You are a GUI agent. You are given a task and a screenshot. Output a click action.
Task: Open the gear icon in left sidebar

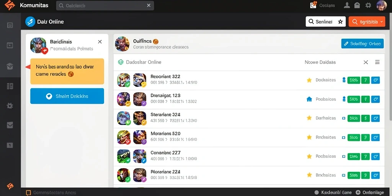tap(10, 106)
